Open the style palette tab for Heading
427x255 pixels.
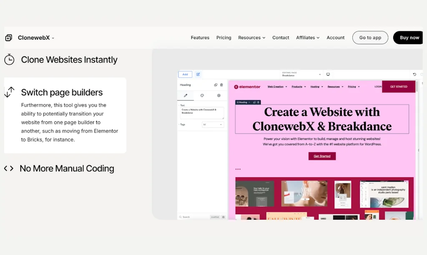202,95
